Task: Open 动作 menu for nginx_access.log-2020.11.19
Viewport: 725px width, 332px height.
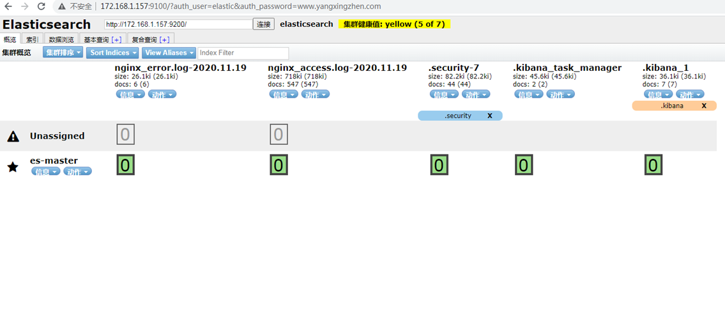Action: point(316,94)
